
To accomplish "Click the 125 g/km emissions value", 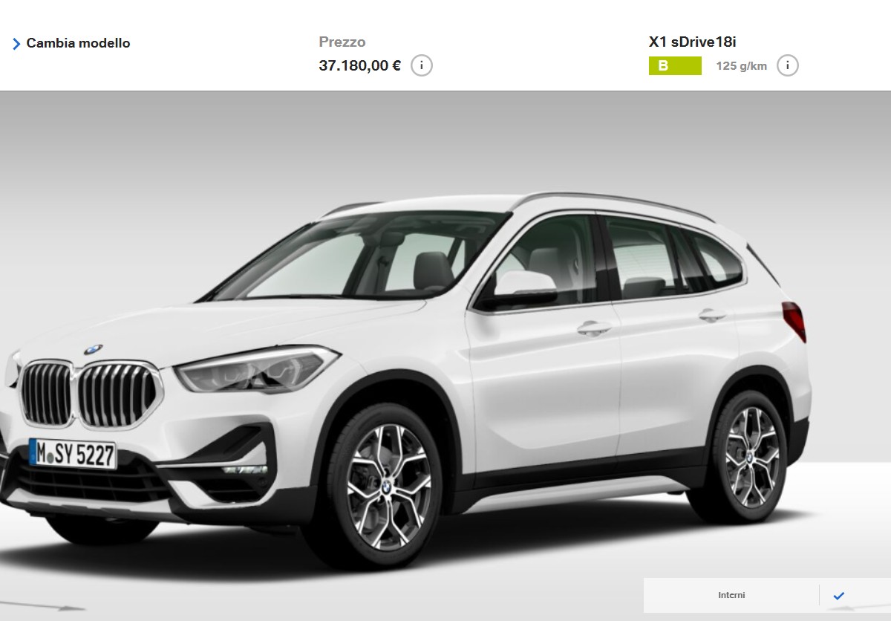I will coord(741,66).
